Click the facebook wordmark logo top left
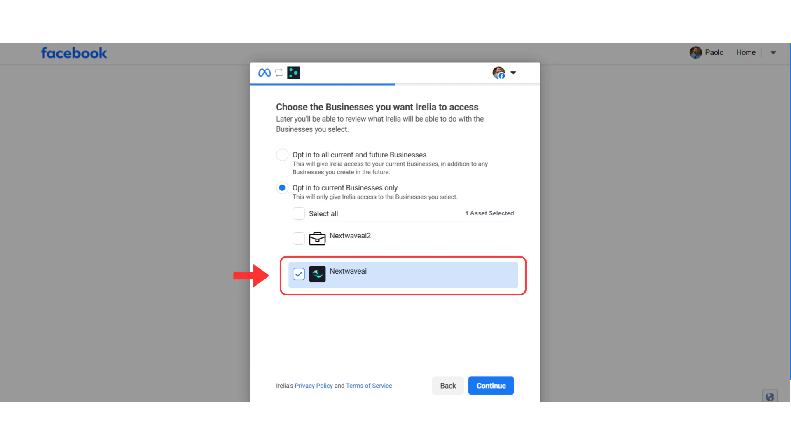791x445 pixels. 74,53
